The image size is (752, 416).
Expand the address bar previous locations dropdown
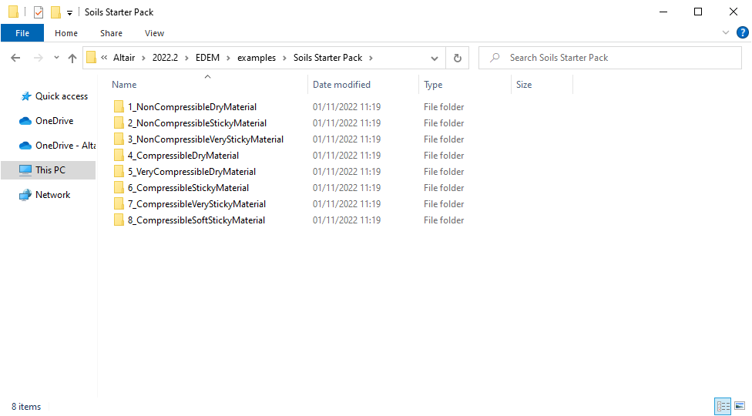(435, 58)
